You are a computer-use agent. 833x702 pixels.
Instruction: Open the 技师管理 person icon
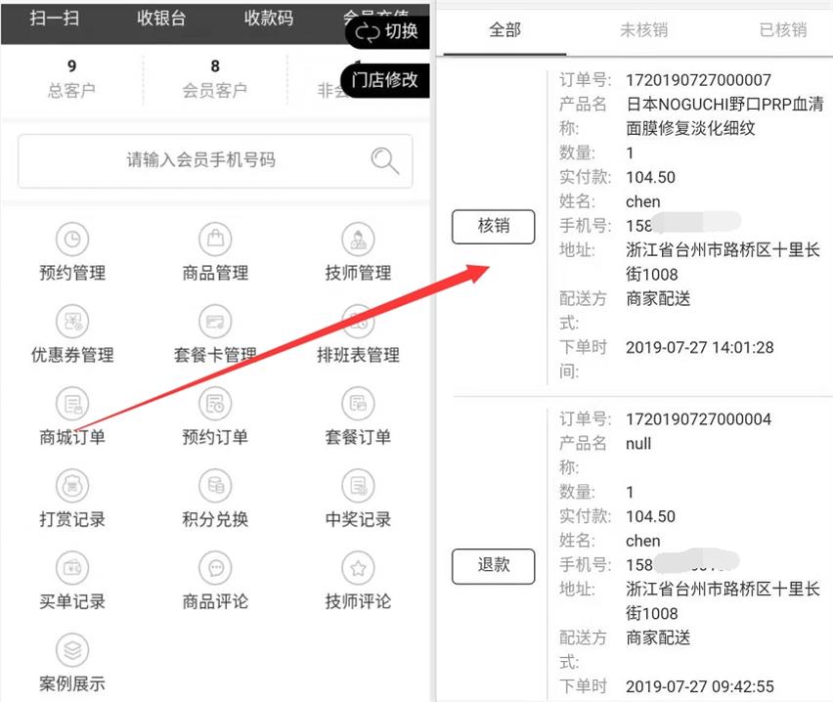tap(358, 240)
